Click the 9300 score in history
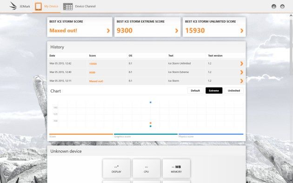This screenshot has width=293, height=183. coord(92,72)
